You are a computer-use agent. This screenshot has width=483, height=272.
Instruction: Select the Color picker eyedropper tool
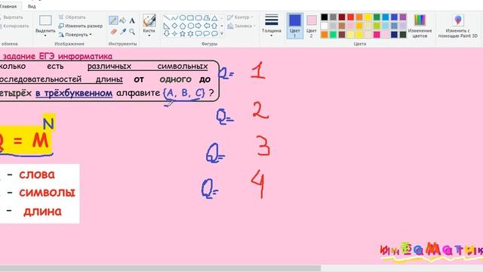(122, 32)
